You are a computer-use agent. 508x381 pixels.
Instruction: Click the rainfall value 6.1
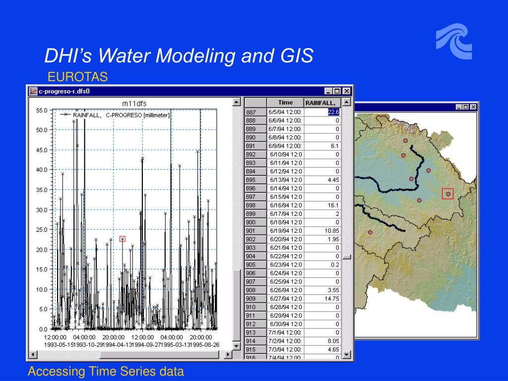click(322, 146)
